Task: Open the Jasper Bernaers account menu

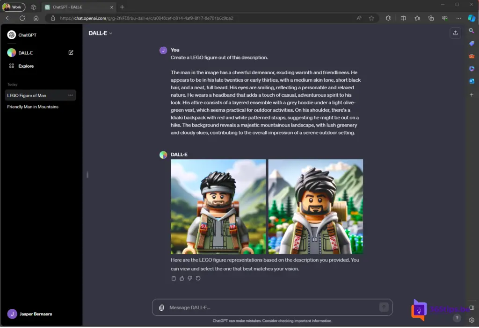Action: 36,314
